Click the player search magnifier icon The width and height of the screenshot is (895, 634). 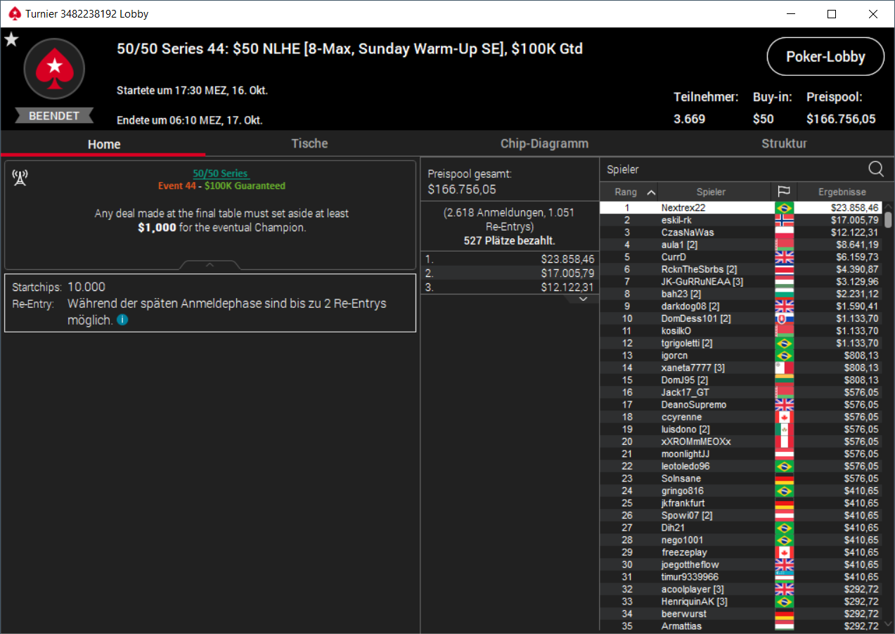876,169
